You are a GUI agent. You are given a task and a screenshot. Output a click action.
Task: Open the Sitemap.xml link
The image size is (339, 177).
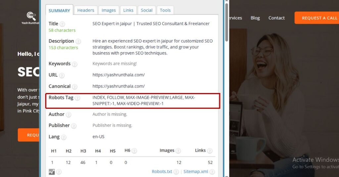(x=196, y=171)
